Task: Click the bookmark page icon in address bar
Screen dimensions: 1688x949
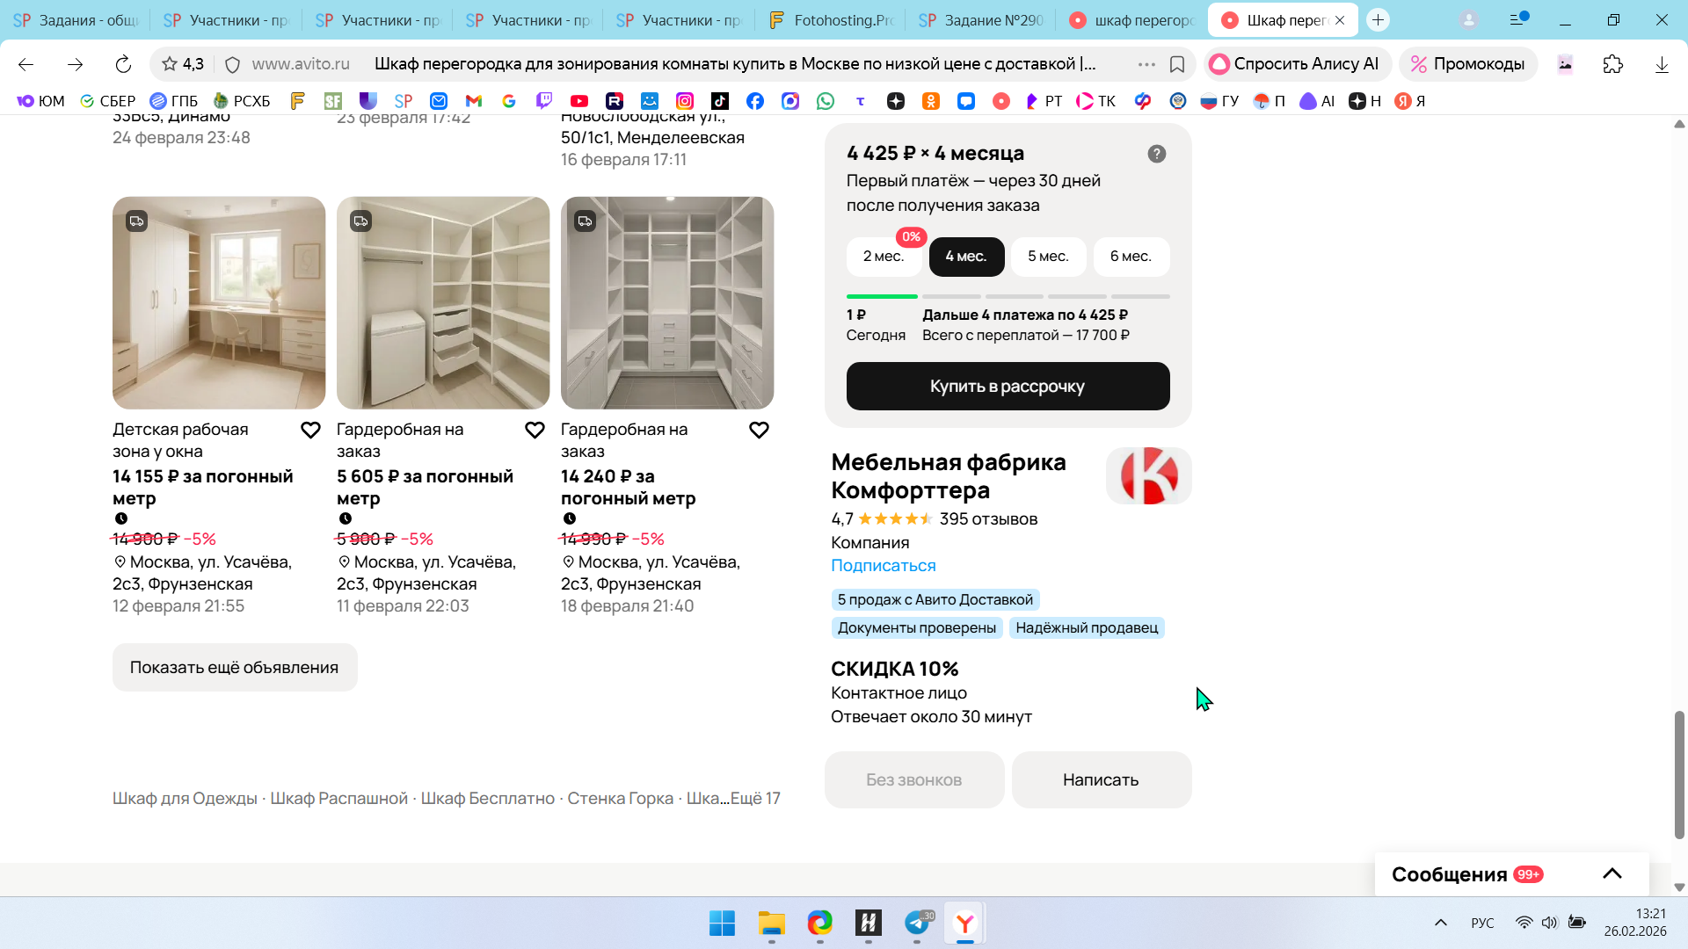Action: pos(1177,64)
